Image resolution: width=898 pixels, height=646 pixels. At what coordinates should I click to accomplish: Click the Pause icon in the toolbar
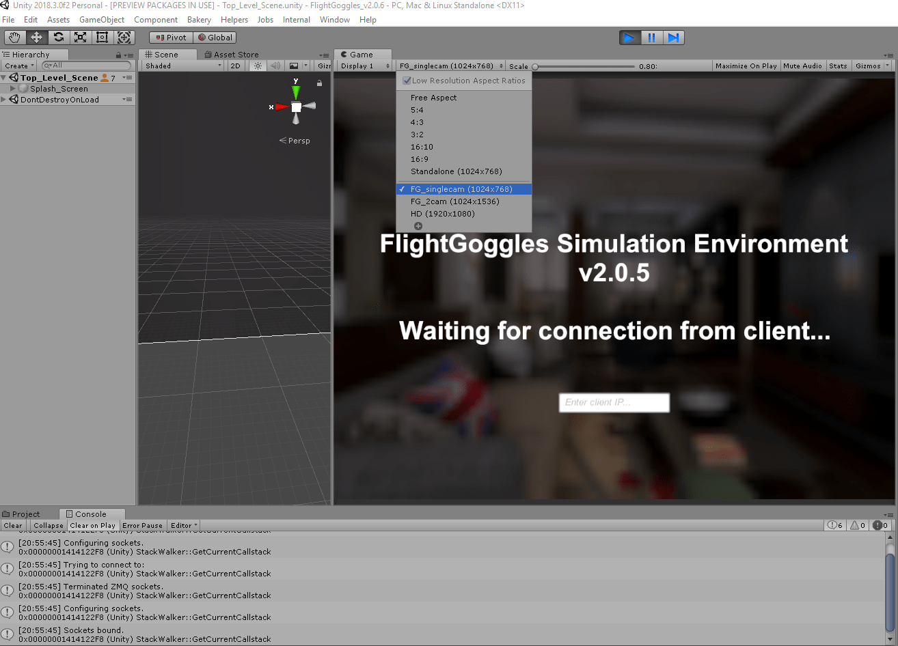pos(652,37)
